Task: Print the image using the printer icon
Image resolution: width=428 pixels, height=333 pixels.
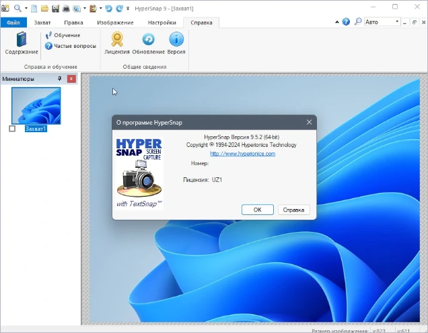Action: click(x=66, y=9)
